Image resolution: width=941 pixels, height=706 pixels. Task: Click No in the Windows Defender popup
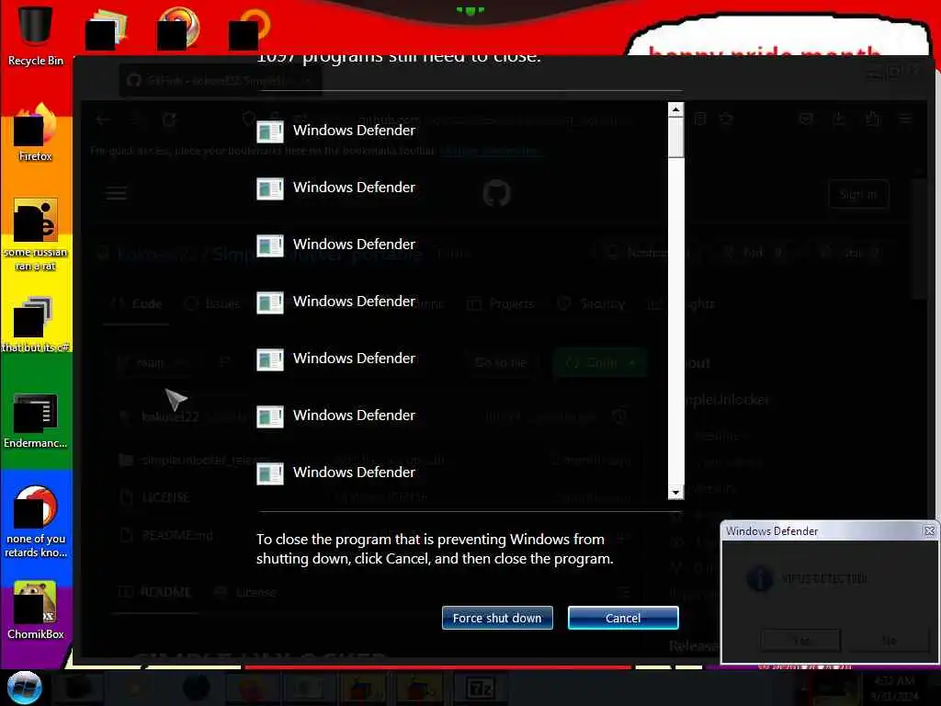click(889, 641)
